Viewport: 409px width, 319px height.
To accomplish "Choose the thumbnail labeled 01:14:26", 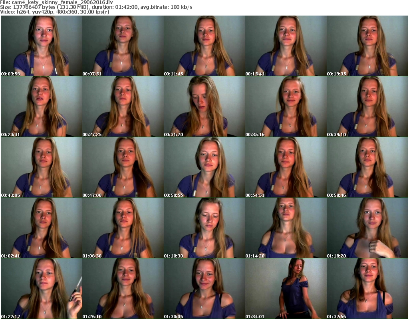I will tap(286, 228).
